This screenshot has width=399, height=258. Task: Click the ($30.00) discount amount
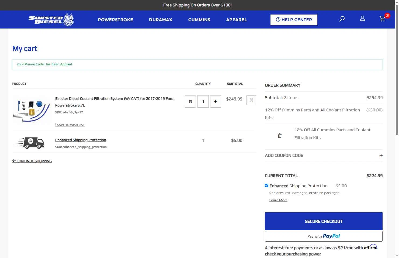pyautogui.click(x=374, y=110)
